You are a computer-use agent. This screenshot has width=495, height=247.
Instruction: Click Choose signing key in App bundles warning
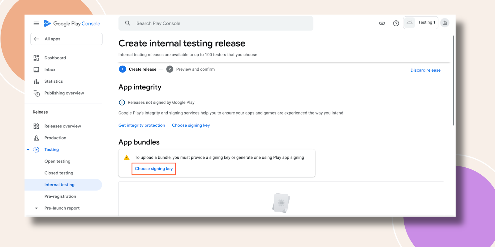(x=154, y=169)
